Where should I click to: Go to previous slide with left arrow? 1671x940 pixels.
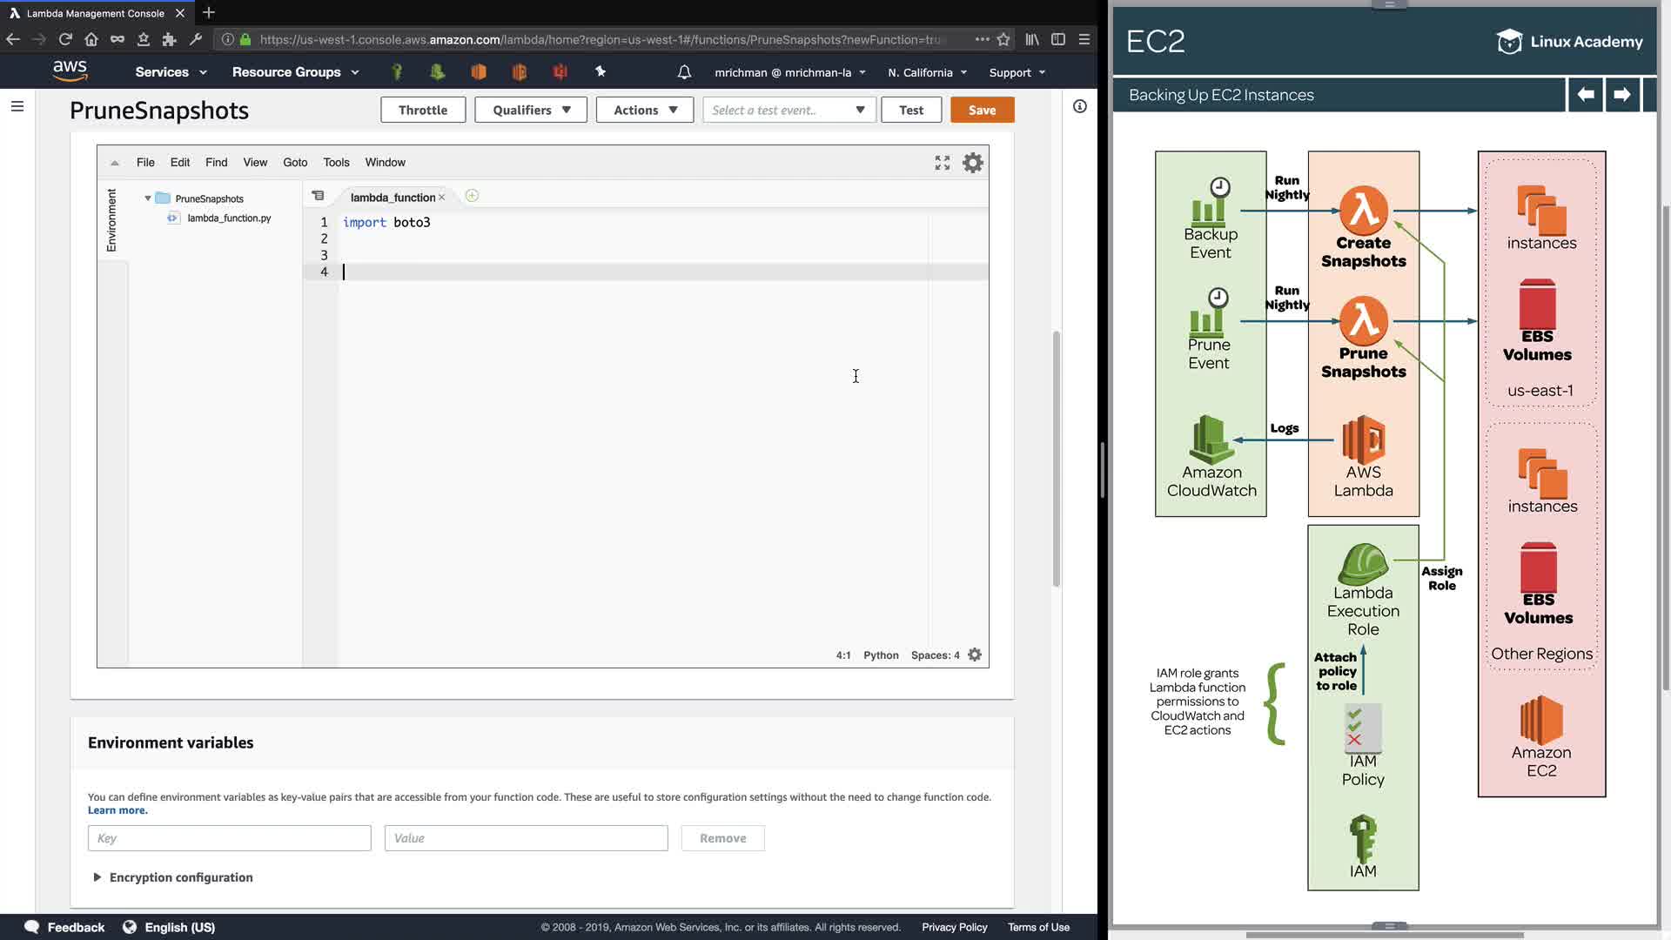point(1586,94)
